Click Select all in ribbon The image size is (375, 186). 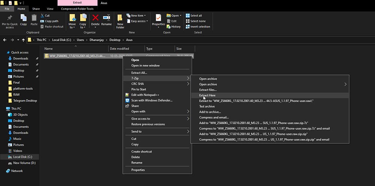194,15
